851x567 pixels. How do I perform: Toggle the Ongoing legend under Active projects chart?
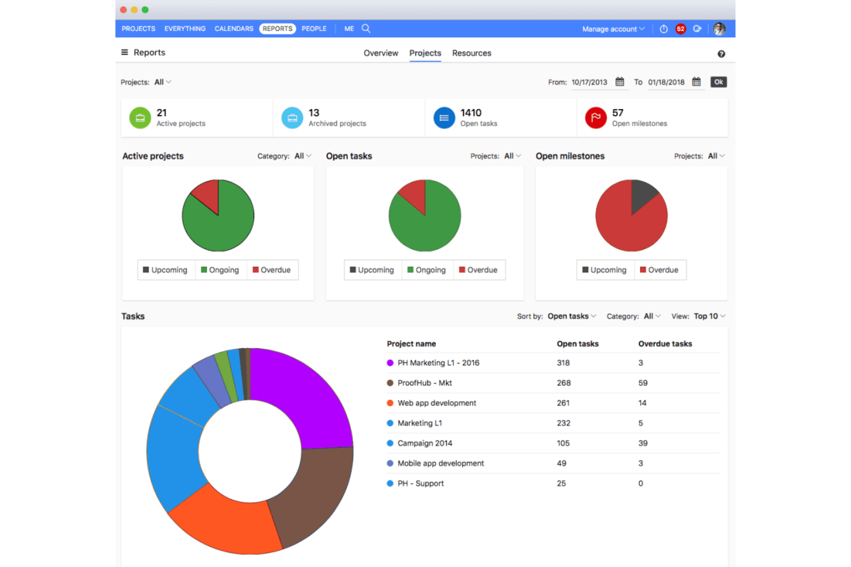point(221,270)
